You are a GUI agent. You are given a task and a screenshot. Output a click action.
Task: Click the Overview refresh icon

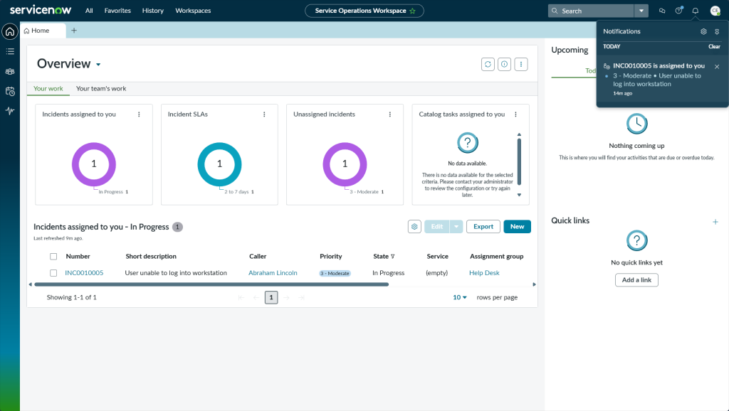tap(488, 64)
